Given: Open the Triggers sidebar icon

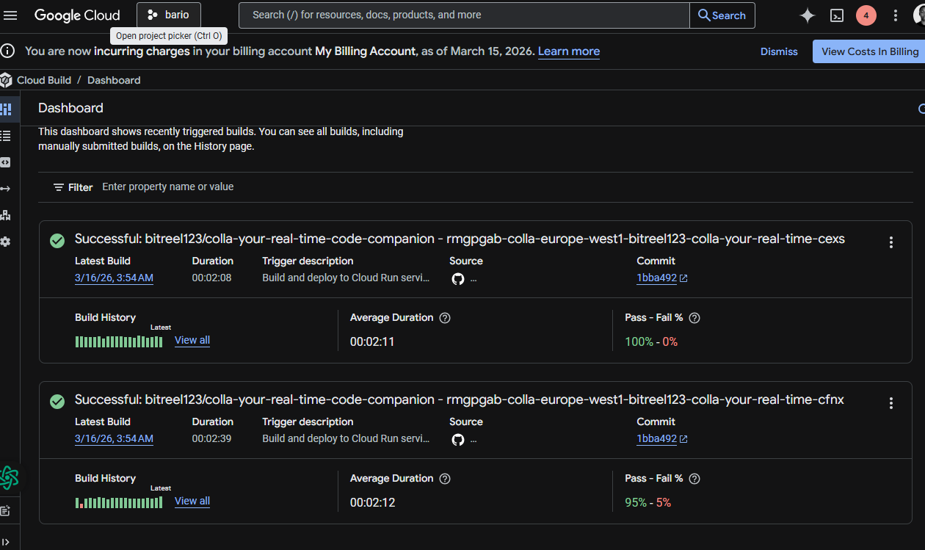Looking at the screenshot, I should (x=6, y=189).
